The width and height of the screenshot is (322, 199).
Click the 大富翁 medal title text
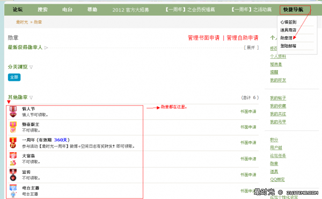click(x=28, y=156)
